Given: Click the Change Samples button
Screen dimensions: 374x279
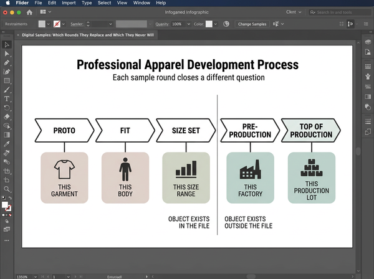Looking at the screenshot, I should pyautogui.click(x=252, y=24).
